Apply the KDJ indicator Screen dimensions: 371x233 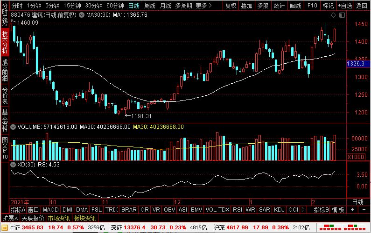click(279, 210)
